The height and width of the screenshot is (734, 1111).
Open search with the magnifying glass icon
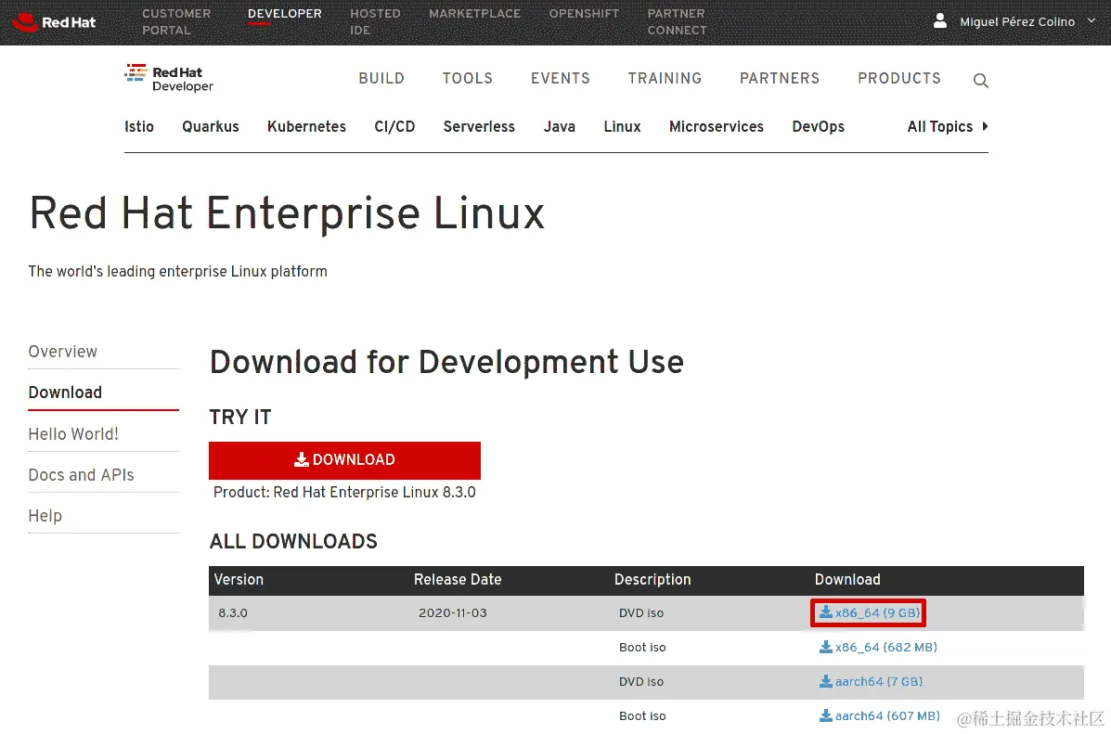tap(980, 81)
